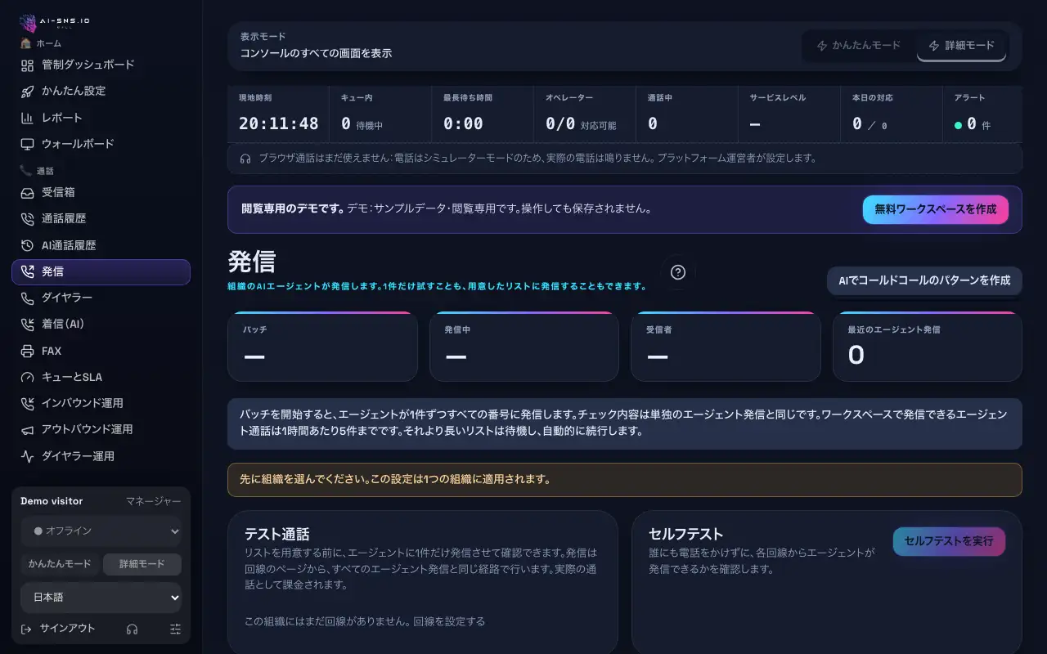Open the オフライン status dropdown

(101, 531)
